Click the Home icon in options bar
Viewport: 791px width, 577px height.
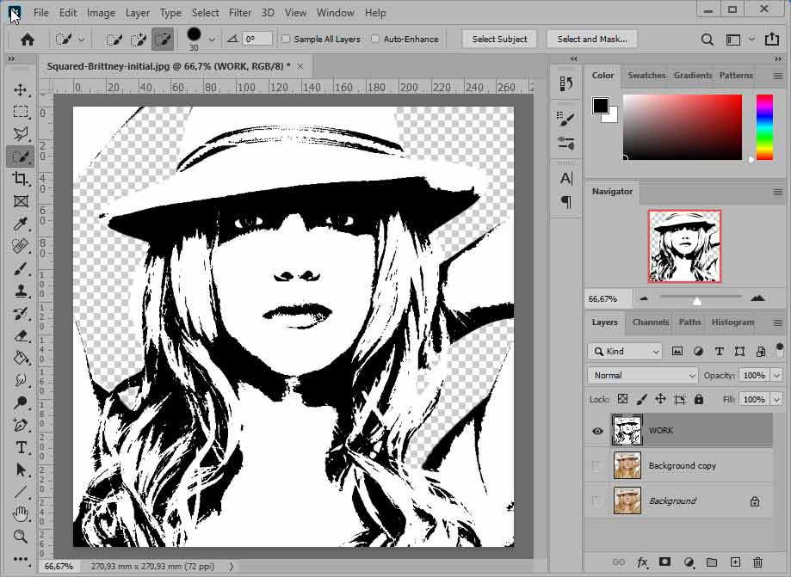click(x=28, y=40)
